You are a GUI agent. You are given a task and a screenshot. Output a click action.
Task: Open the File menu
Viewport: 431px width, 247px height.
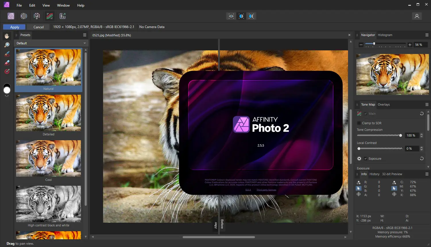click(19, 5)
